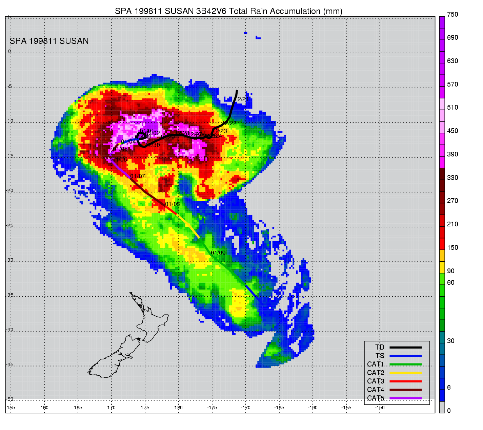Click the TS blue line in legend
This screenshot has height=430, width=483.
405,356
